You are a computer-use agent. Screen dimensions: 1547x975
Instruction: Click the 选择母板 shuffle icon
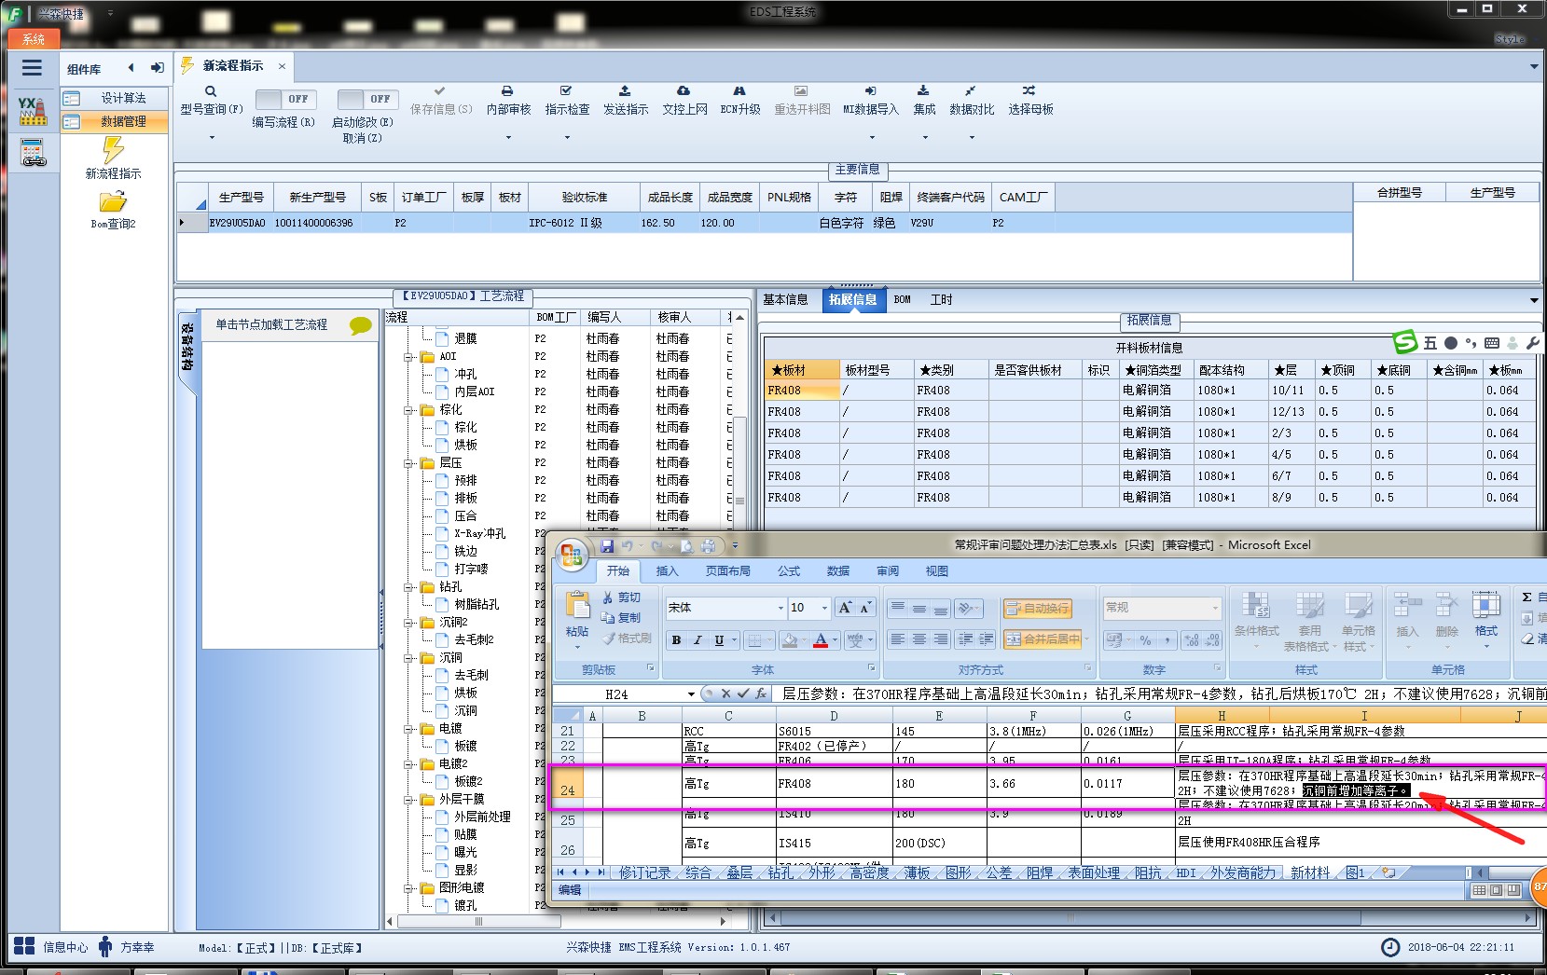(x=1029, y=91)
